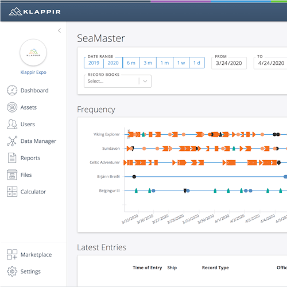Open the Marketplace page
Screen dimensions: 287x287
click(x=36, y=254)
